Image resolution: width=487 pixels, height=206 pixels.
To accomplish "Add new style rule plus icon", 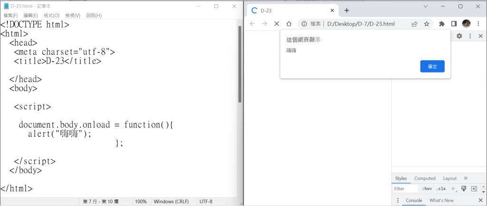I will coord(453,188).
